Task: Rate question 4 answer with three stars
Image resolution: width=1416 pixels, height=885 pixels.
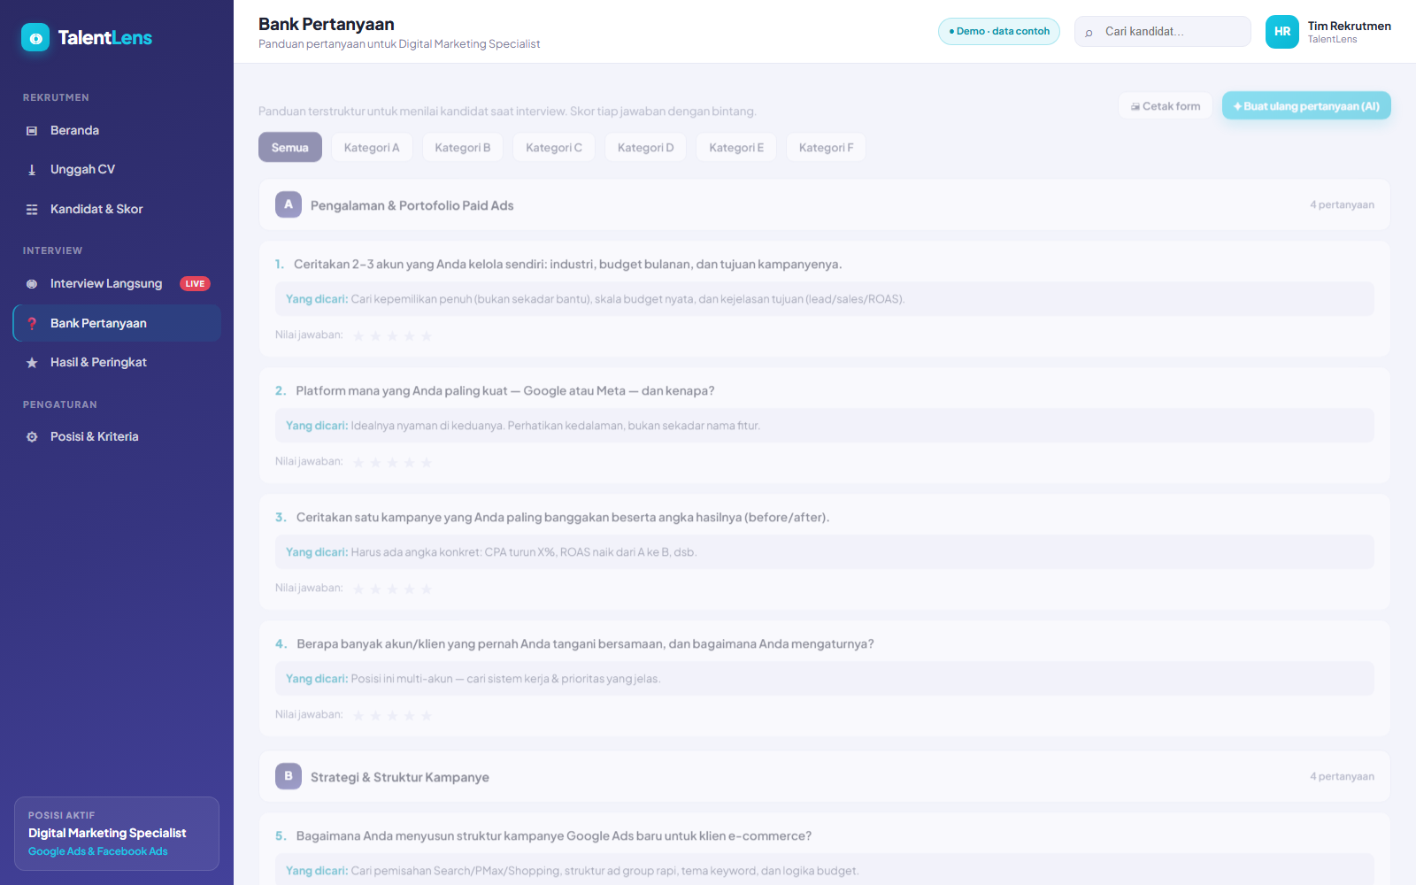Action: coord(392,715)
